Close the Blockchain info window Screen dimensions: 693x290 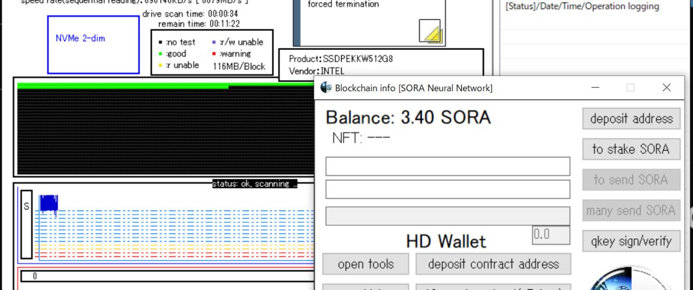tap(667, 88)
